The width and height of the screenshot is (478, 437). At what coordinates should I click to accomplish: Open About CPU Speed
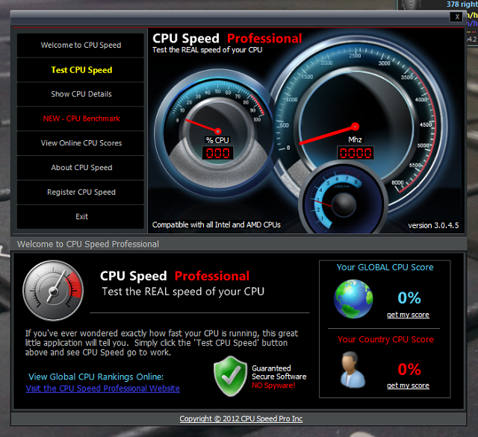(x=81, y=168)
